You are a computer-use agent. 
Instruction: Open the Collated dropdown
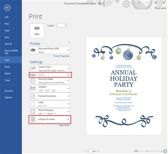(50, 88)
